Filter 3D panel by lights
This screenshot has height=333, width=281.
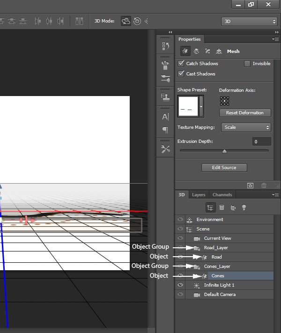244,207
